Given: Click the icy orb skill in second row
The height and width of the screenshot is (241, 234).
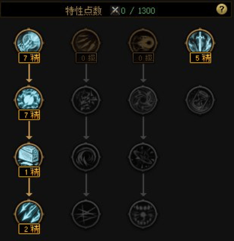Looking at the screenshot, I should point(29,100).
